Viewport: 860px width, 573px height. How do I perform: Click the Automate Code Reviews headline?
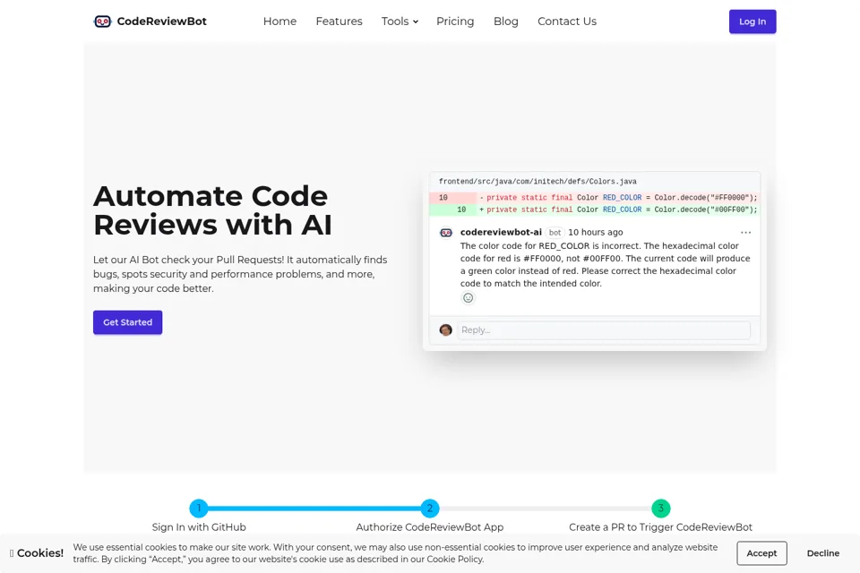pos(212,210)
